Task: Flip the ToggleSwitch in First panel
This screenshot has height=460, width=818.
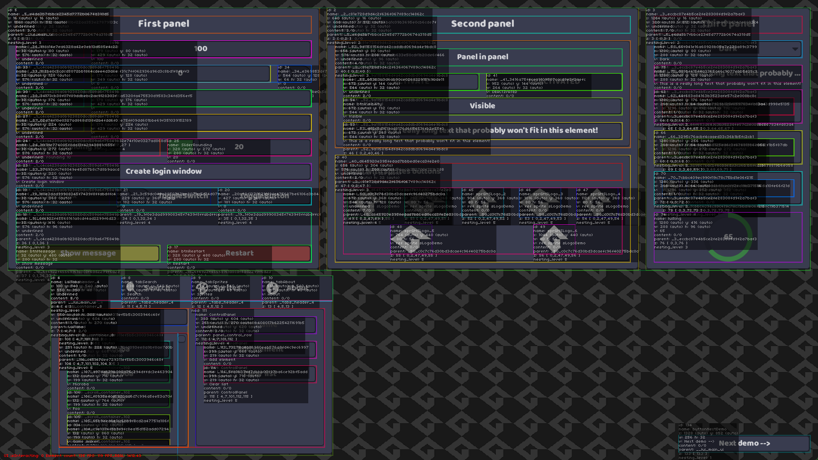Action: [x=164, y=196]
